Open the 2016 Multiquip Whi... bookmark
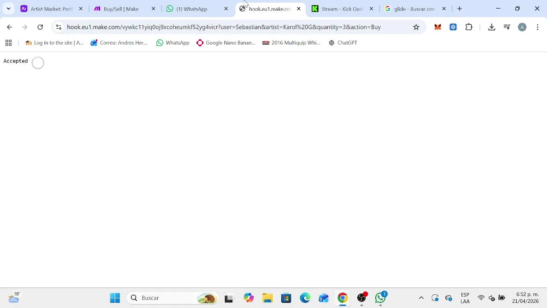The image size is (547, 308). (x=291, y=43)
